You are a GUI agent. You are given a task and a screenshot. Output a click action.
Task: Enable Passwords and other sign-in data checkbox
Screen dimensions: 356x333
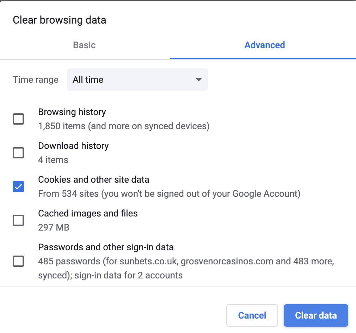[x=18, y=261]
